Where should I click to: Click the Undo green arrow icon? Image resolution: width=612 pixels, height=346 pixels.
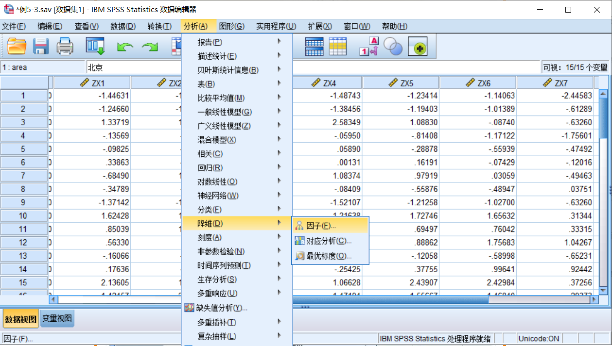click(x=125, y=47)
